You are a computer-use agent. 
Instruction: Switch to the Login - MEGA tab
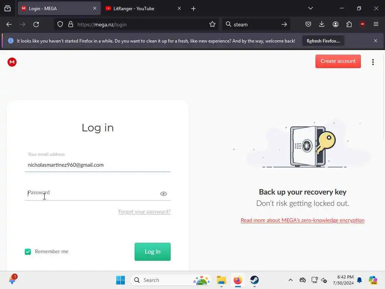[59, 9]
